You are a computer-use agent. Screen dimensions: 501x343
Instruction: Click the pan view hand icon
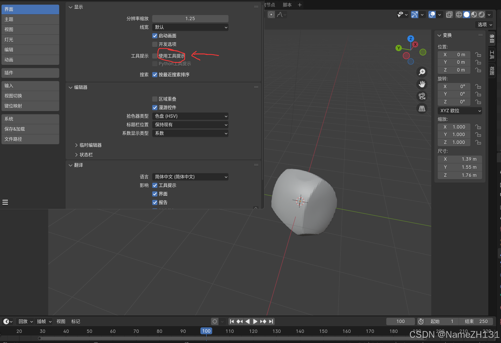(422, 84)
